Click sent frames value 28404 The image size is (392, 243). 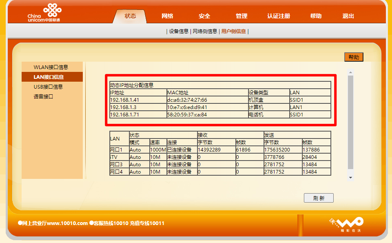point(310,157)
